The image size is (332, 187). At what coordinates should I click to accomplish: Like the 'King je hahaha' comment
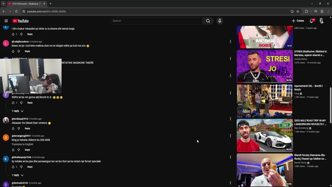point(13,150)
